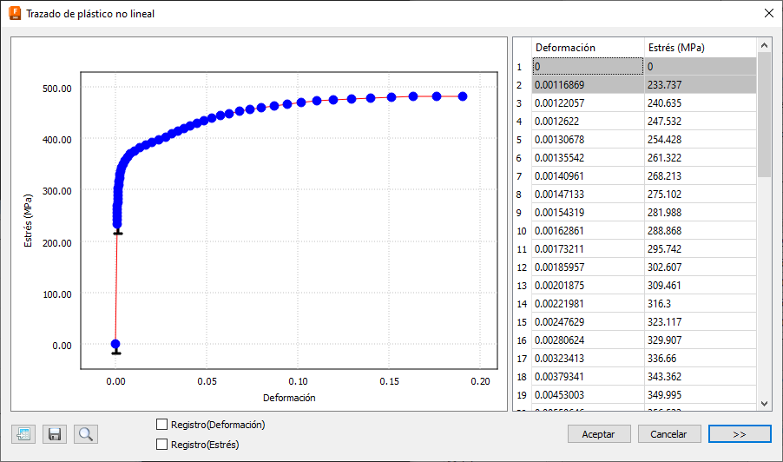The height and width of the screenshot is (462, 783).
Task: Select cell 0.00130678
Action: 588,139
